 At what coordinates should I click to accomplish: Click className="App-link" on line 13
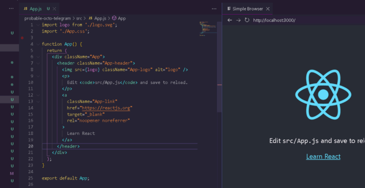92,101
